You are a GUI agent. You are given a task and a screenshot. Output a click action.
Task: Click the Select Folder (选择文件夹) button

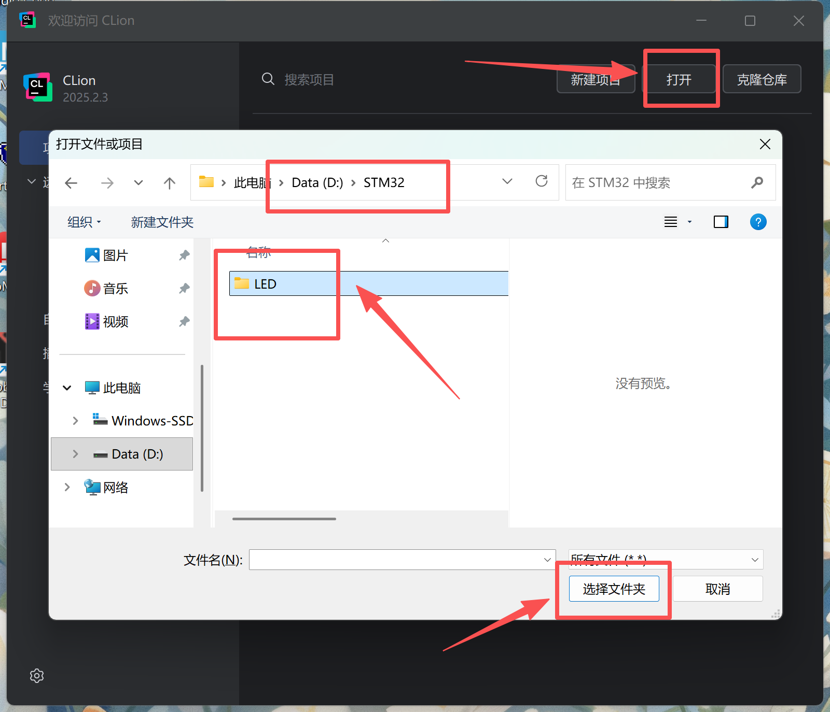click(x=614, y=589)
